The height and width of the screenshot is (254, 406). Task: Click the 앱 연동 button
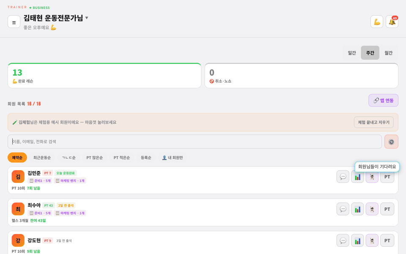point(383,100)
